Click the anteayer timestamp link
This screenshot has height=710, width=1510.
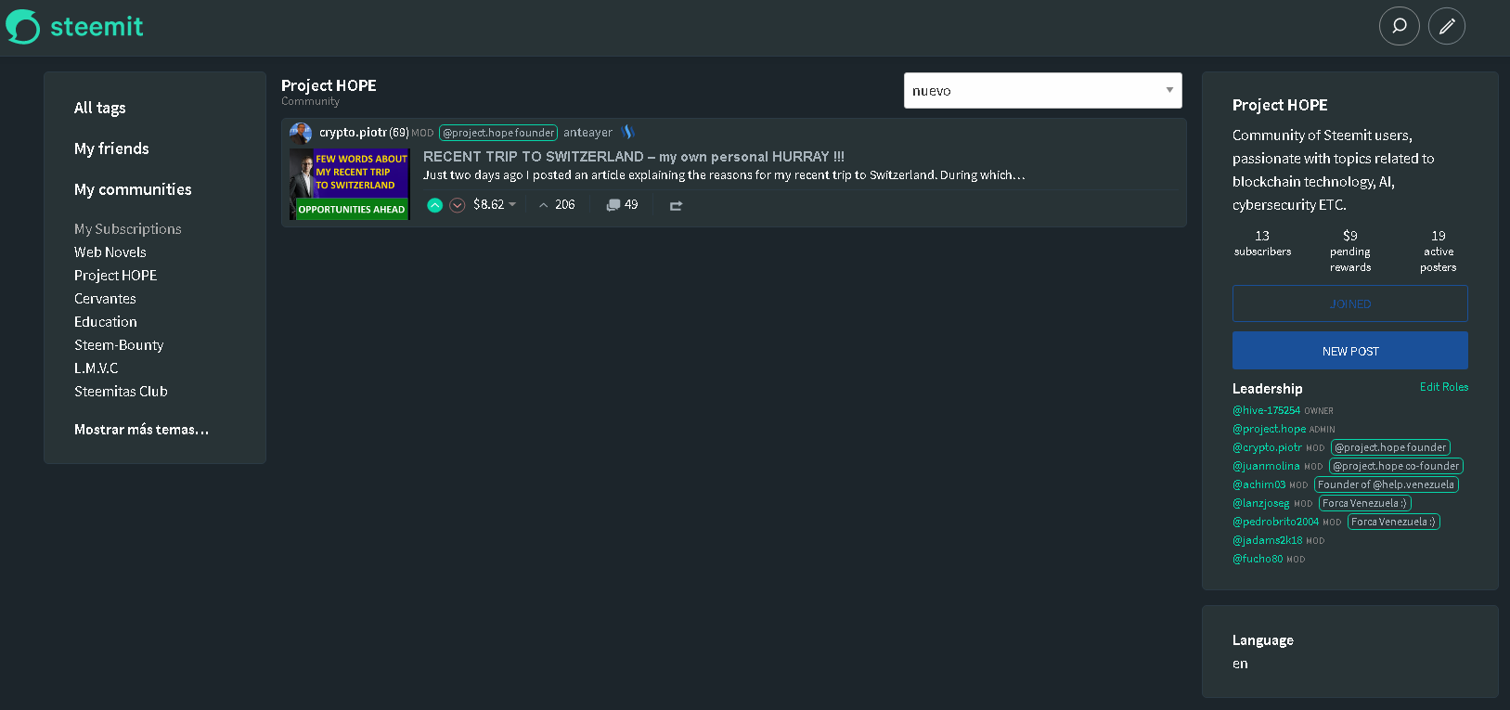click(x=587, y=133)
